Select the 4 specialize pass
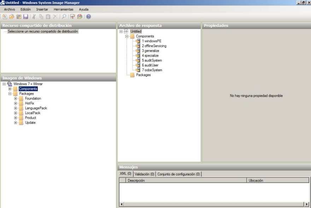Viewport: 311px width, 208px height. (150, 55)
